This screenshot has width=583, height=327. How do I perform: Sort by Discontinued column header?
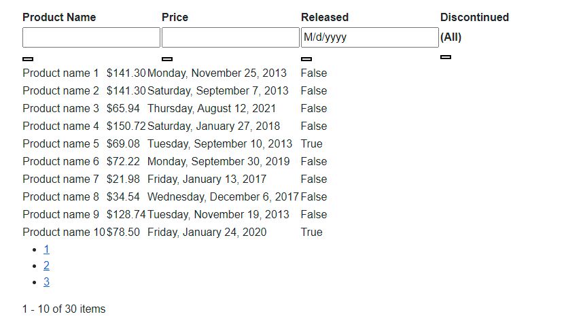(474, 17)
